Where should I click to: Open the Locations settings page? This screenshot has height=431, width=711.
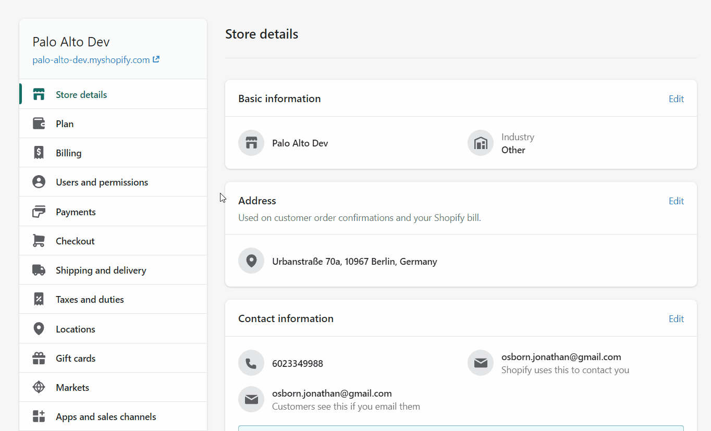tap(76, 329)
